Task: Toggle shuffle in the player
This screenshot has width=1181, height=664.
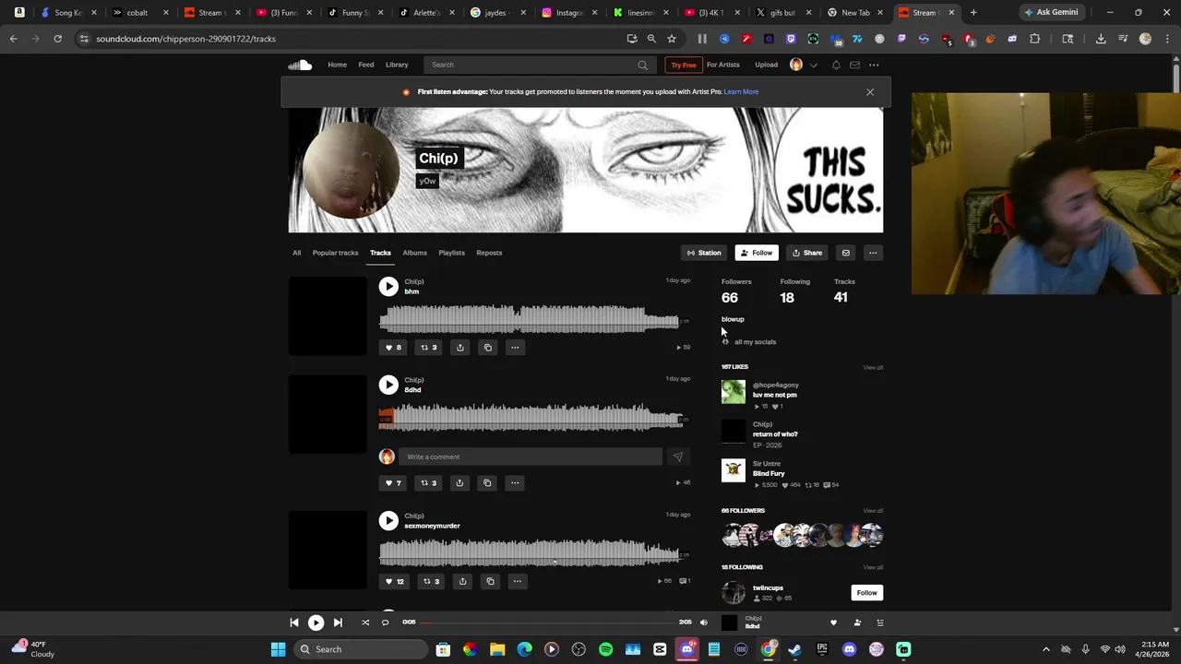Action: pyautogui.click(x=365, y=622)
